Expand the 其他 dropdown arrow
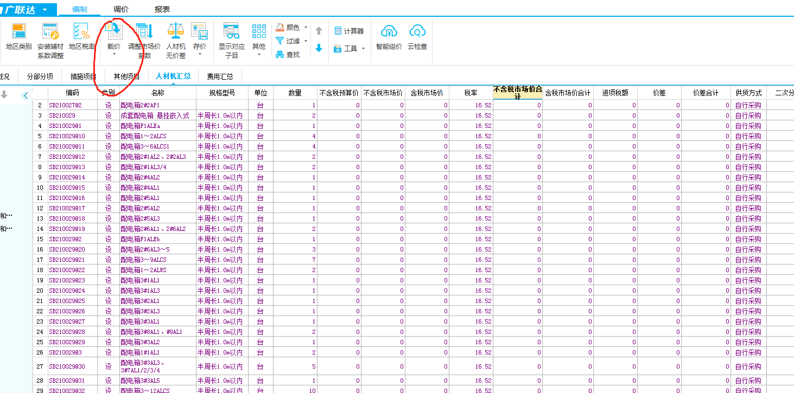 pyautogui.click(x=259, y=54)
